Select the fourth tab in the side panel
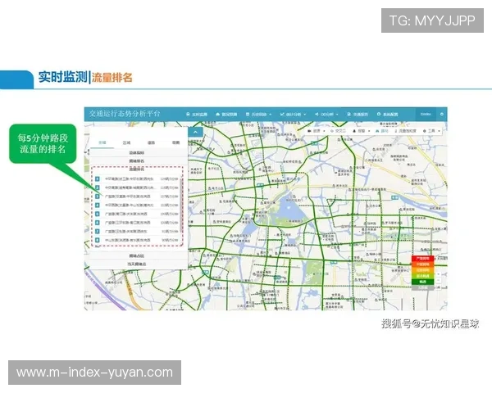 click(175, 142)
